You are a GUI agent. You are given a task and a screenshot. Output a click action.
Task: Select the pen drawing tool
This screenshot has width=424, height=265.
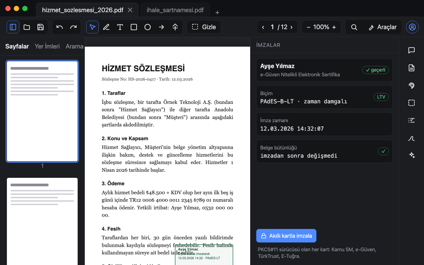point(106,27)
